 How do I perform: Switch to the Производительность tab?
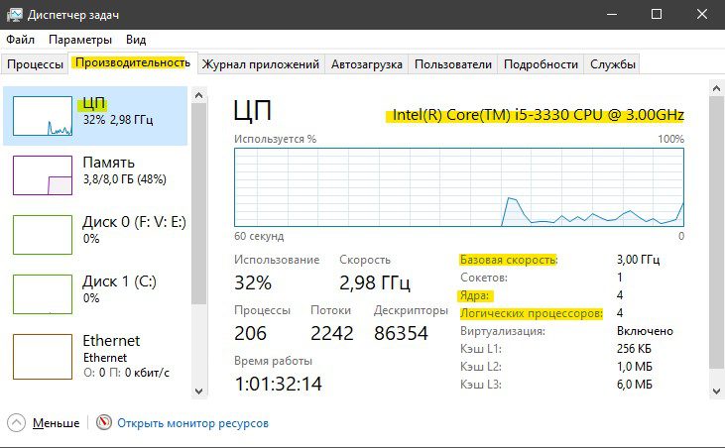pyautogui.click(x=133, y=62)
